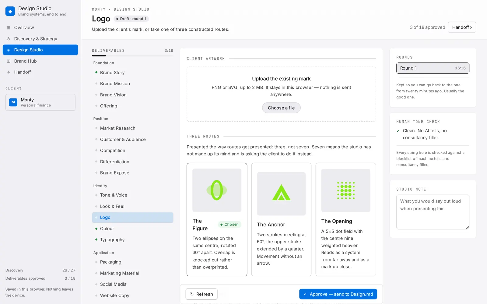Click the Overview sidebar icon
This screenshot has width=487, height=304.
[x=9, y=28]
